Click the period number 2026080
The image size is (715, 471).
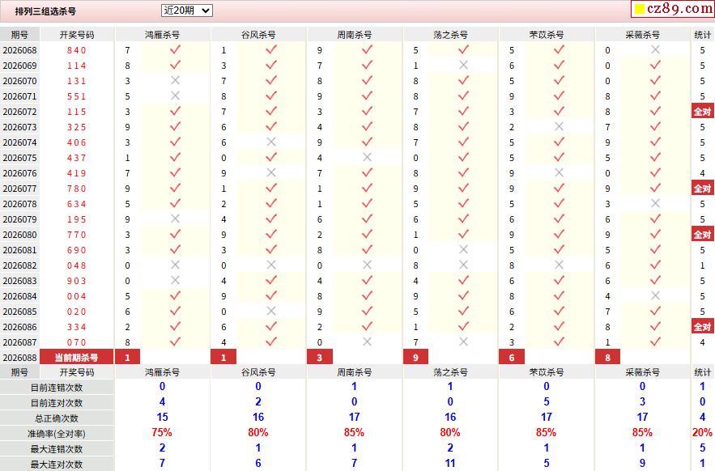tap(19, 235)
